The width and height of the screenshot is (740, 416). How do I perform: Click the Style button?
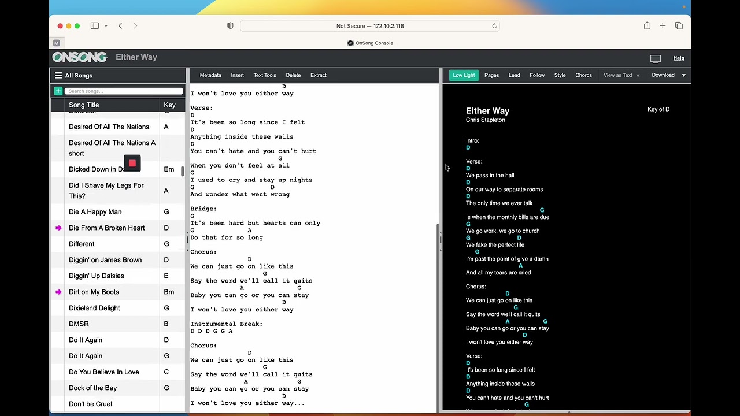tap(560, 75)
